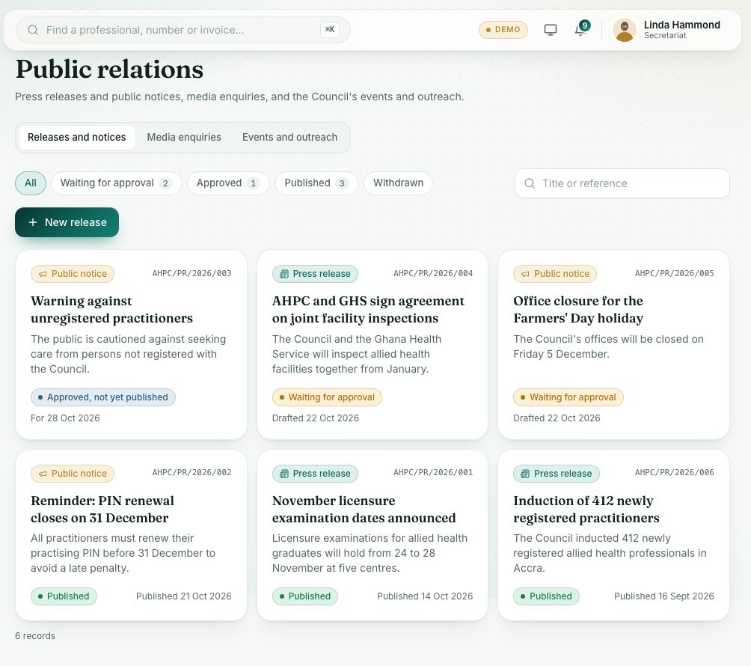Select the Releases and notices tab
Image resolution: width=751 pixels, height=666 pixels.
[76, 138]
